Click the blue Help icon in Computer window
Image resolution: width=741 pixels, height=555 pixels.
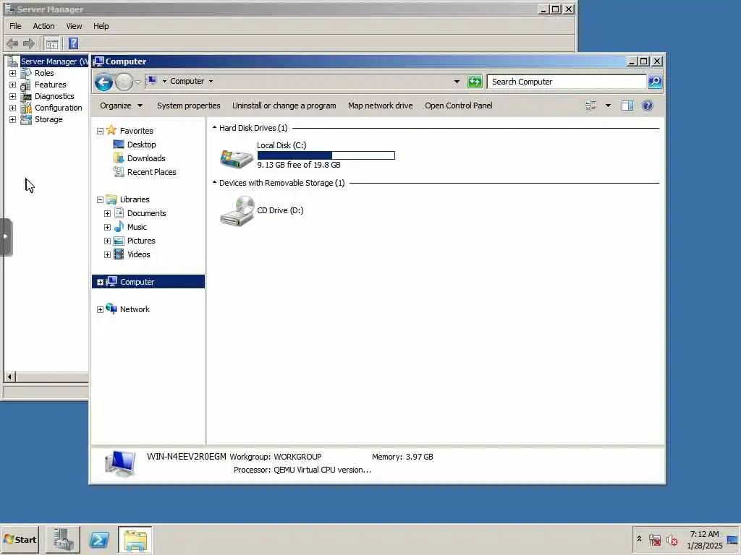click(x=648, y=106)
